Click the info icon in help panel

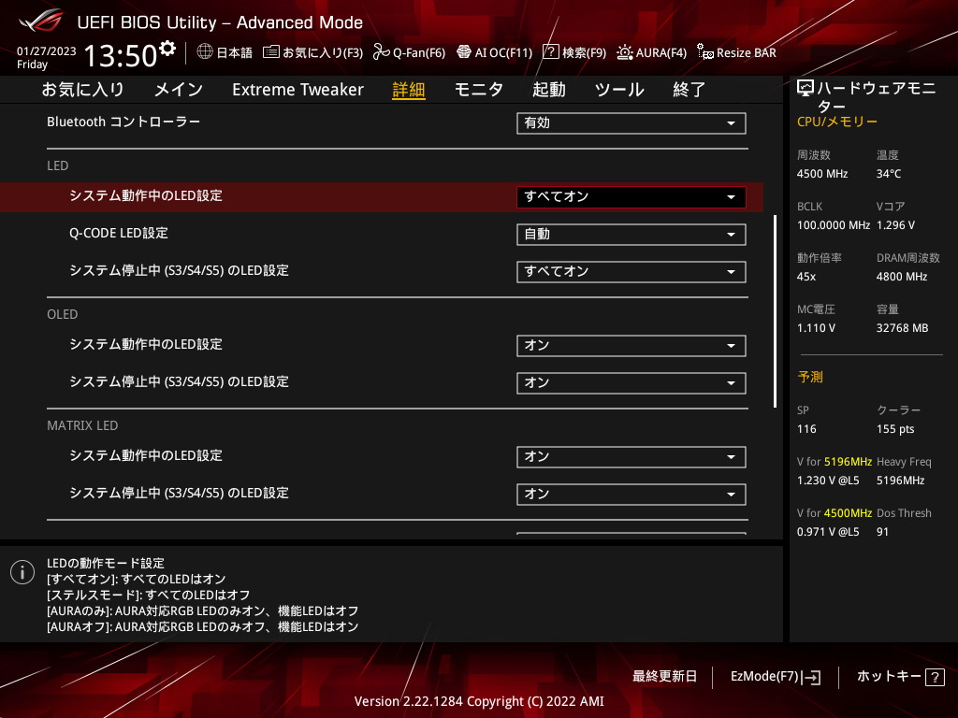22,572
